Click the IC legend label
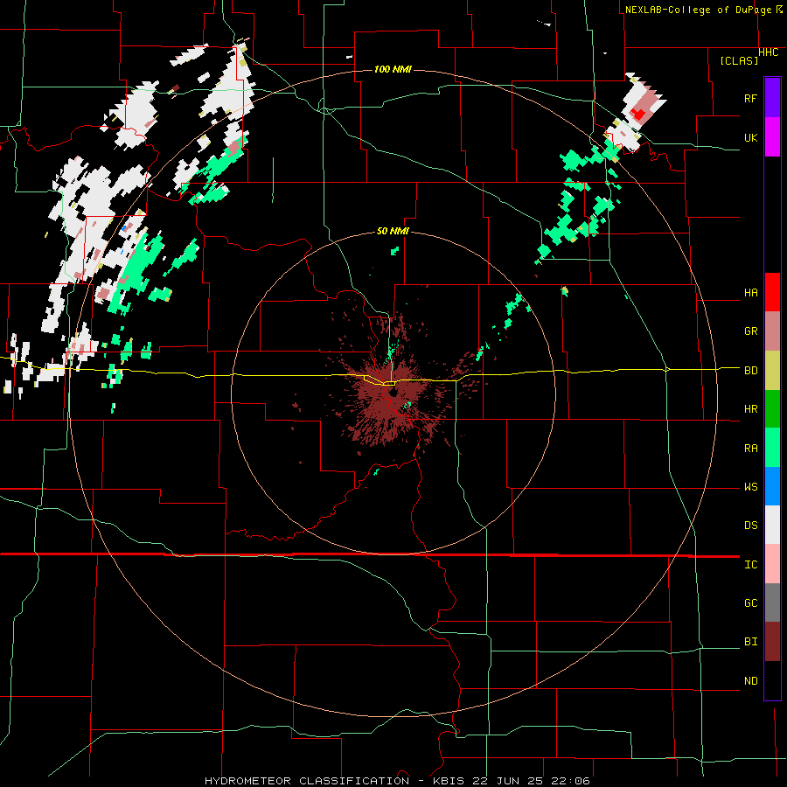The height and width of the screenshot is (787, 787). (750, 565)
